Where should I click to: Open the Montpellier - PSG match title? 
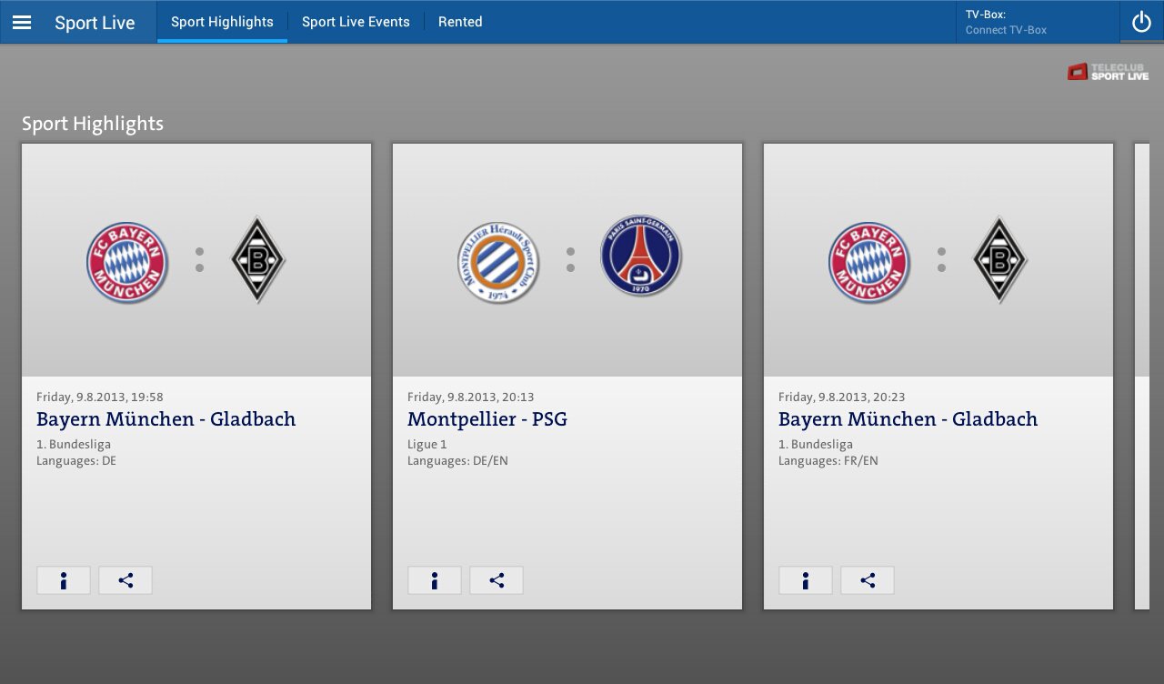tap(487, 419)
